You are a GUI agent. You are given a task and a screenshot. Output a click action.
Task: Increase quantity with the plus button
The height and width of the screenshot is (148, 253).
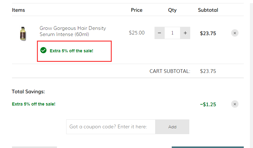pyautogui.click(x=185, y=33)
